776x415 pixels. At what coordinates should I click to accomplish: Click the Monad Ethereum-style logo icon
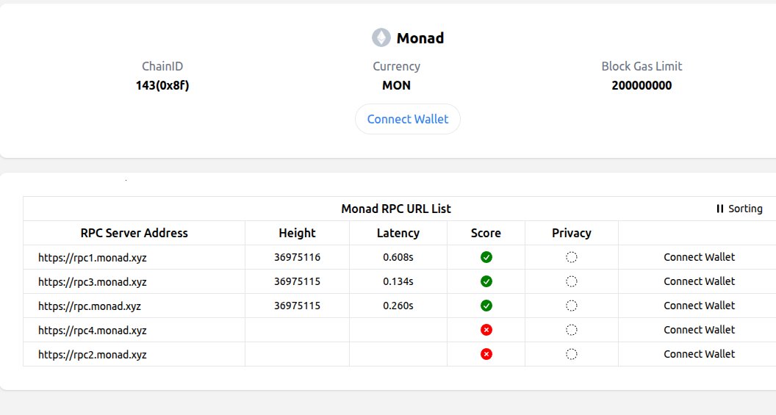coord(381,37)
